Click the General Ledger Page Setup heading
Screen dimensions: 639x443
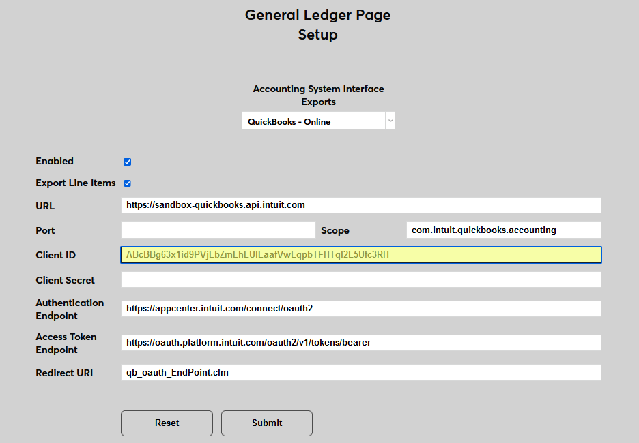click(317, 24)
